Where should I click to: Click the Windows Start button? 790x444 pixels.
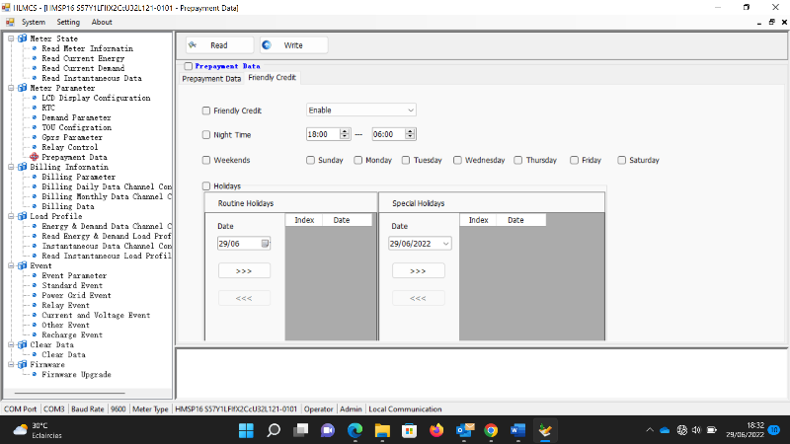point(246,430)
